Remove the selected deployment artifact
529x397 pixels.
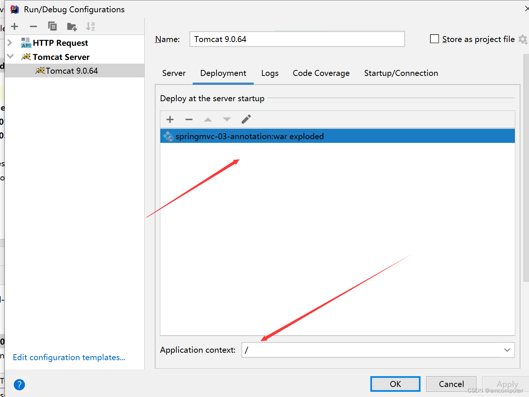pos(189,119)
